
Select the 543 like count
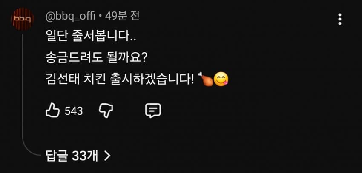point(74,111)
